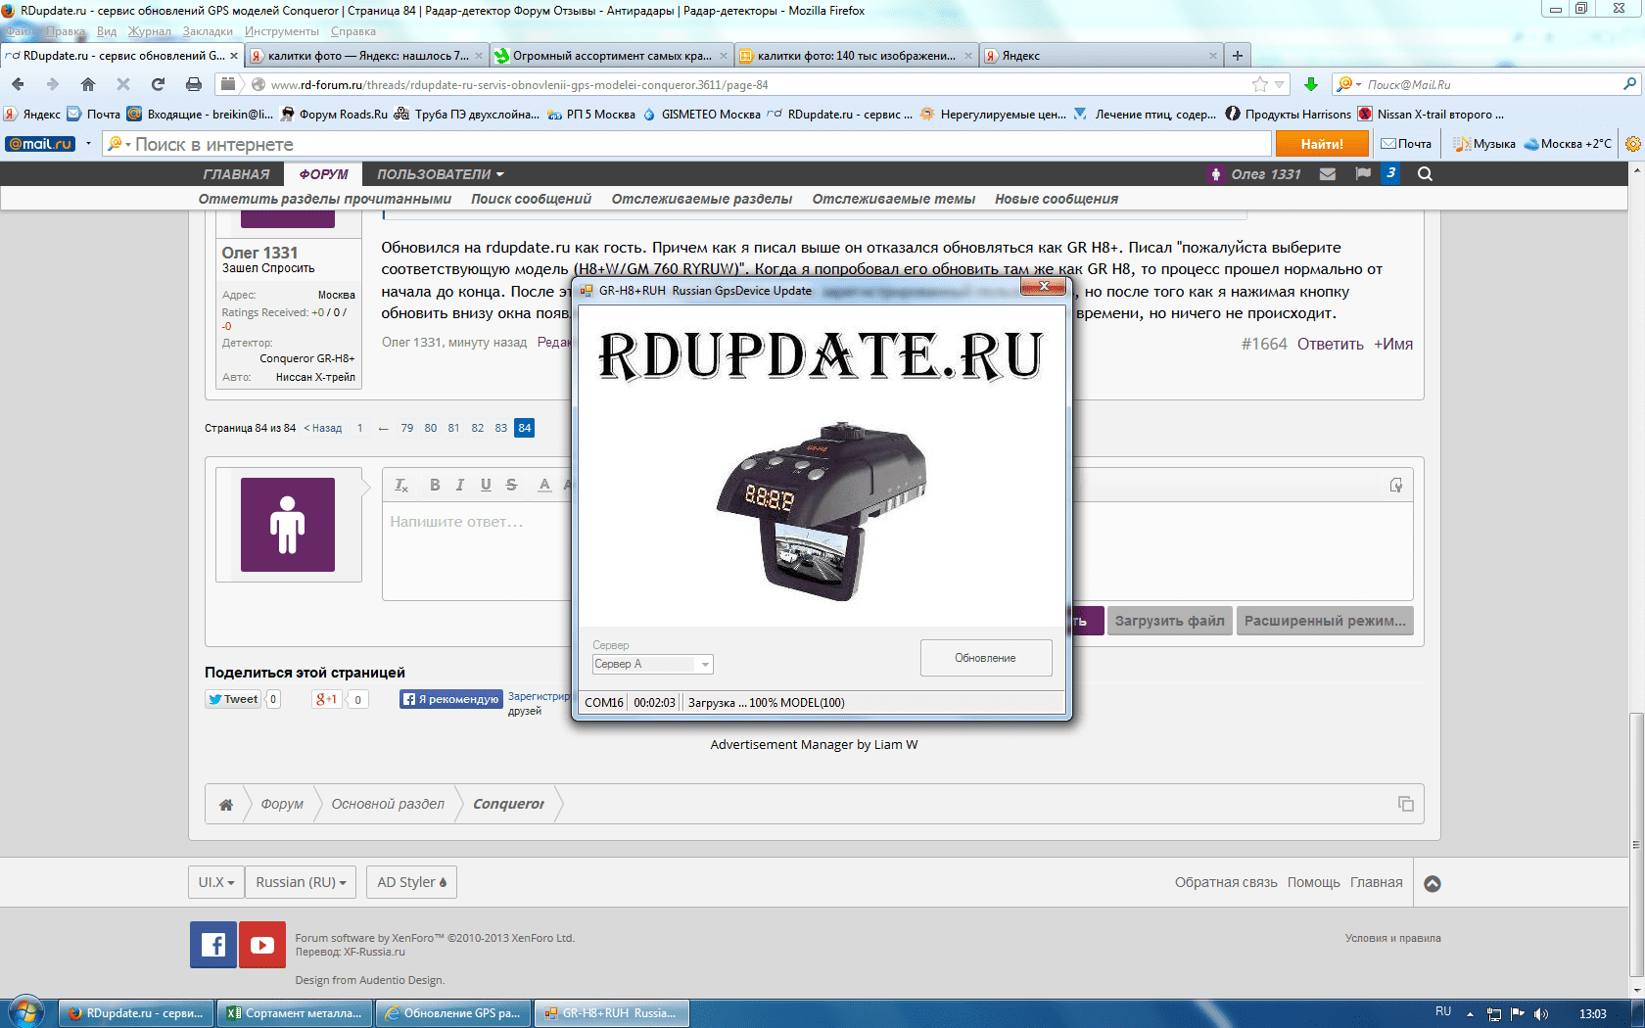The image size is (1645, 1028).
Task: Reload the page with refresh icon
Action: (x=158, y=84)
